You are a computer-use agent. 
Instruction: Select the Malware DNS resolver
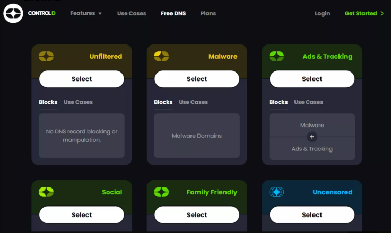(197, 79)
